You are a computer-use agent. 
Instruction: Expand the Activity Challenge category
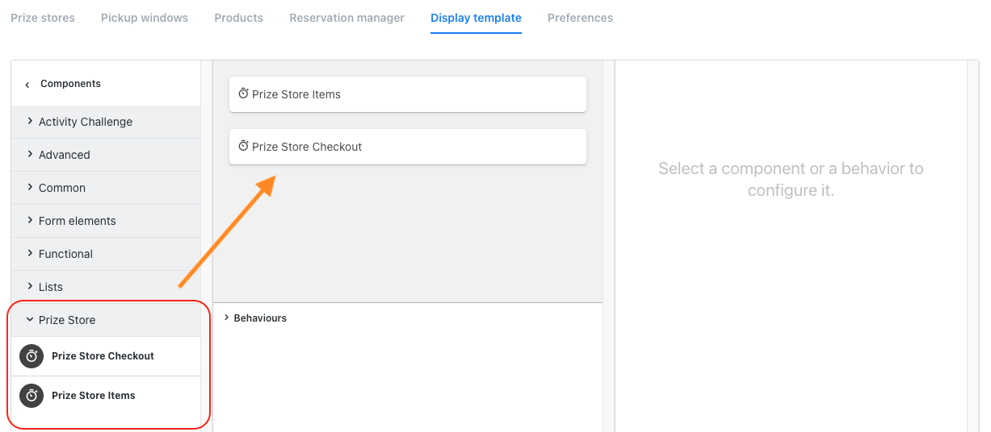coord(85,122)
